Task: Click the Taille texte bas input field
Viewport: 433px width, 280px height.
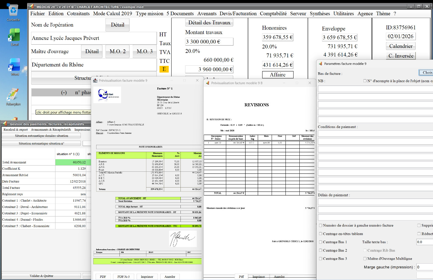Action: pyautogui.click(x=425, y=242)
